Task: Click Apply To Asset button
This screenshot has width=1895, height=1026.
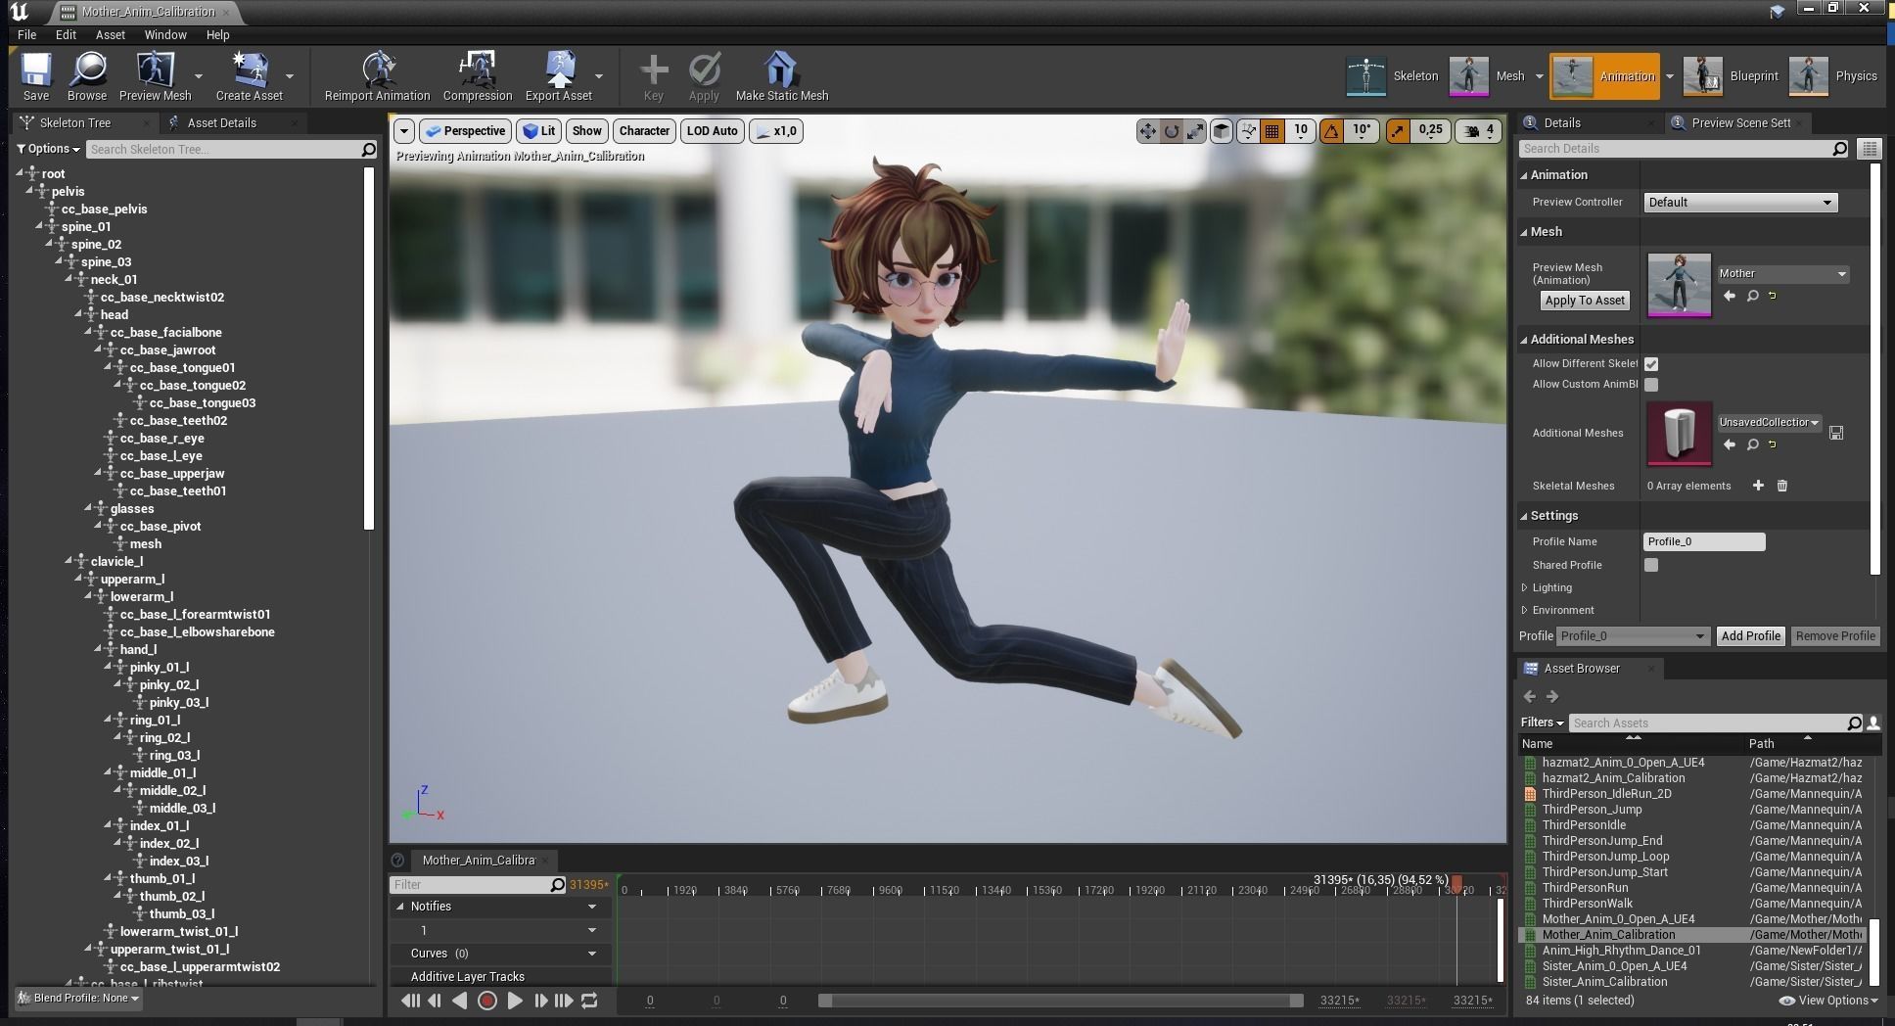Action: pyautogui.click(x=1585, y=301)
